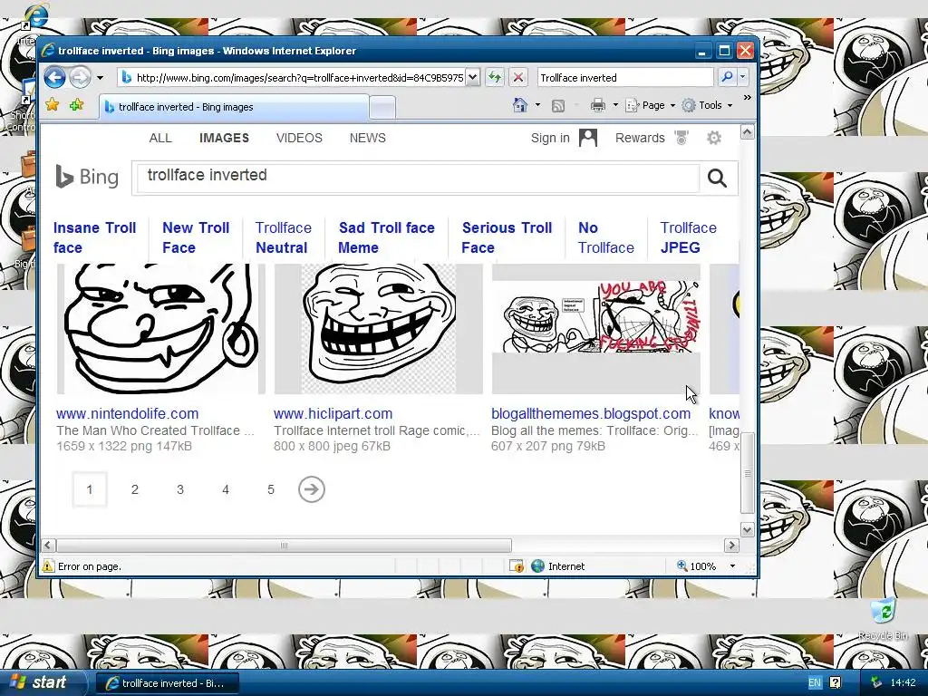
Task: Go to results page 4
Action: point(226,489)
